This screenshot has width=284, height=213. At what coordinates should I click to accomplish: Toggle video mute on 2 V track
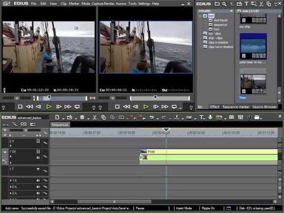click(38, 141)
